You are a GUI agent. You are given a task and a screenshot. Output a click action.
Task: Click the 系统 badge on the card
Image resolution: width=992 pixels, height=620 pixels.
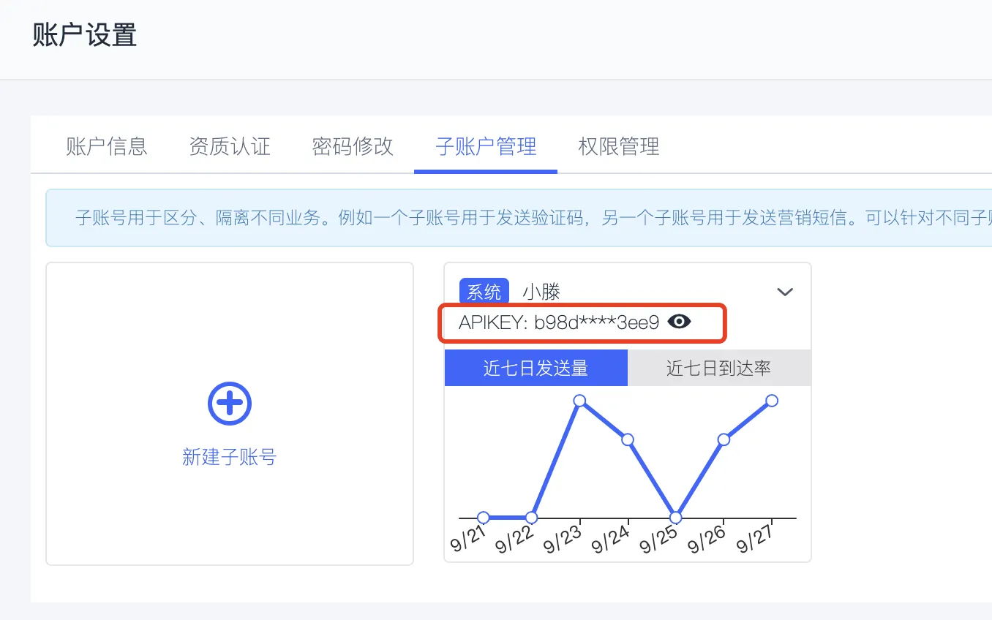pyautogui.click(x=484, y=292)
